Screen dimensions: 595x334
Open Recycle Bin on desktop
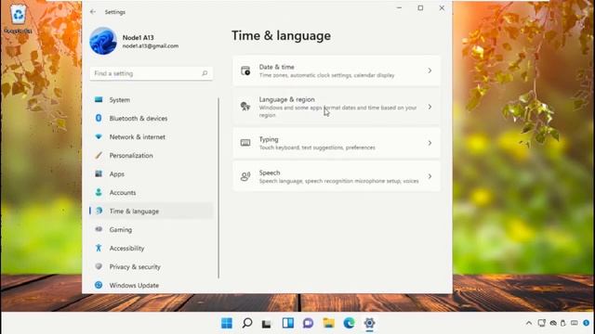click(x=18, y=19)
